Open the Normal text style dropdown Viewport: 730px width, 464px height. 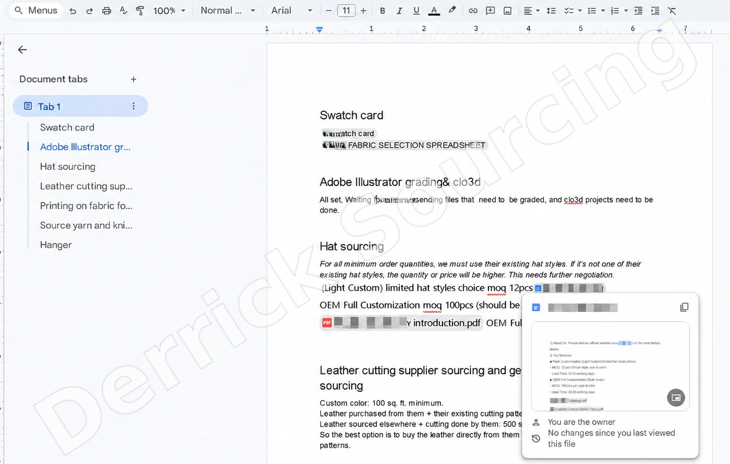[x=228, y=11]
